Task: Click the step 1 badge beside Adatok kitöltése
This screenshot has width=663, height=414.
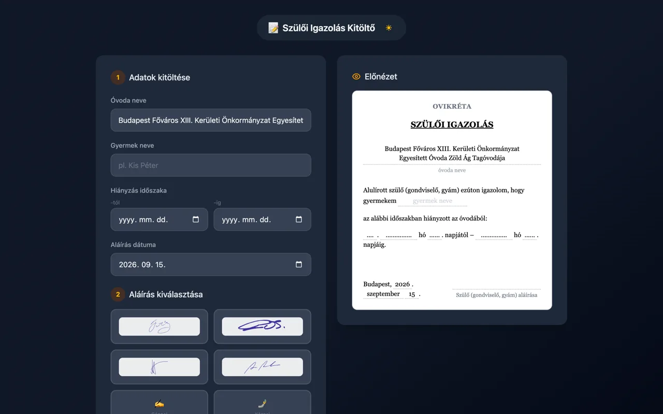Action: click(x=118, y=78)
